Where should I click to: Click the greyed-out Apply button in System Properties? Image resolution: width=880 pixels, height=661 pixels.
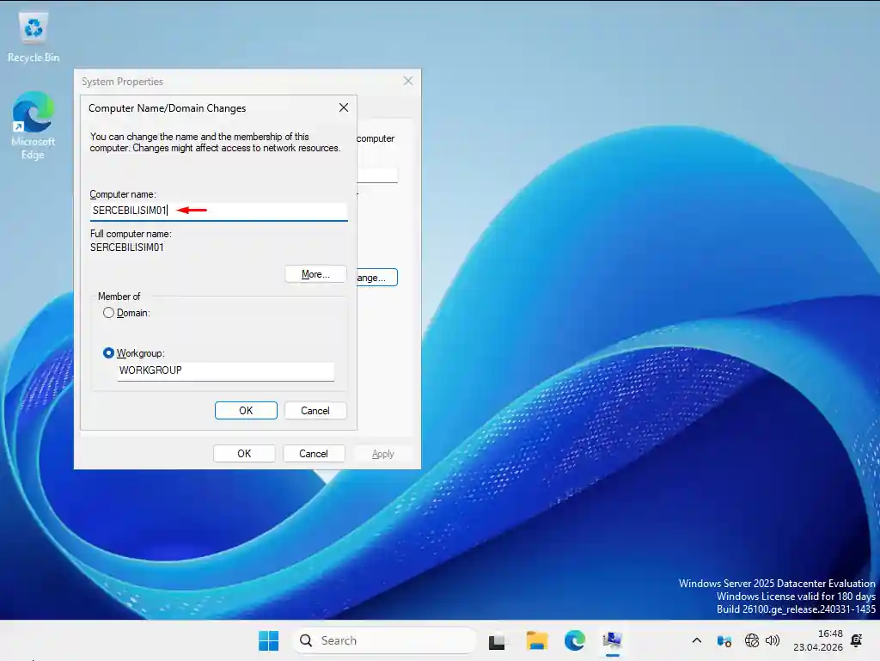click(383, 453)
